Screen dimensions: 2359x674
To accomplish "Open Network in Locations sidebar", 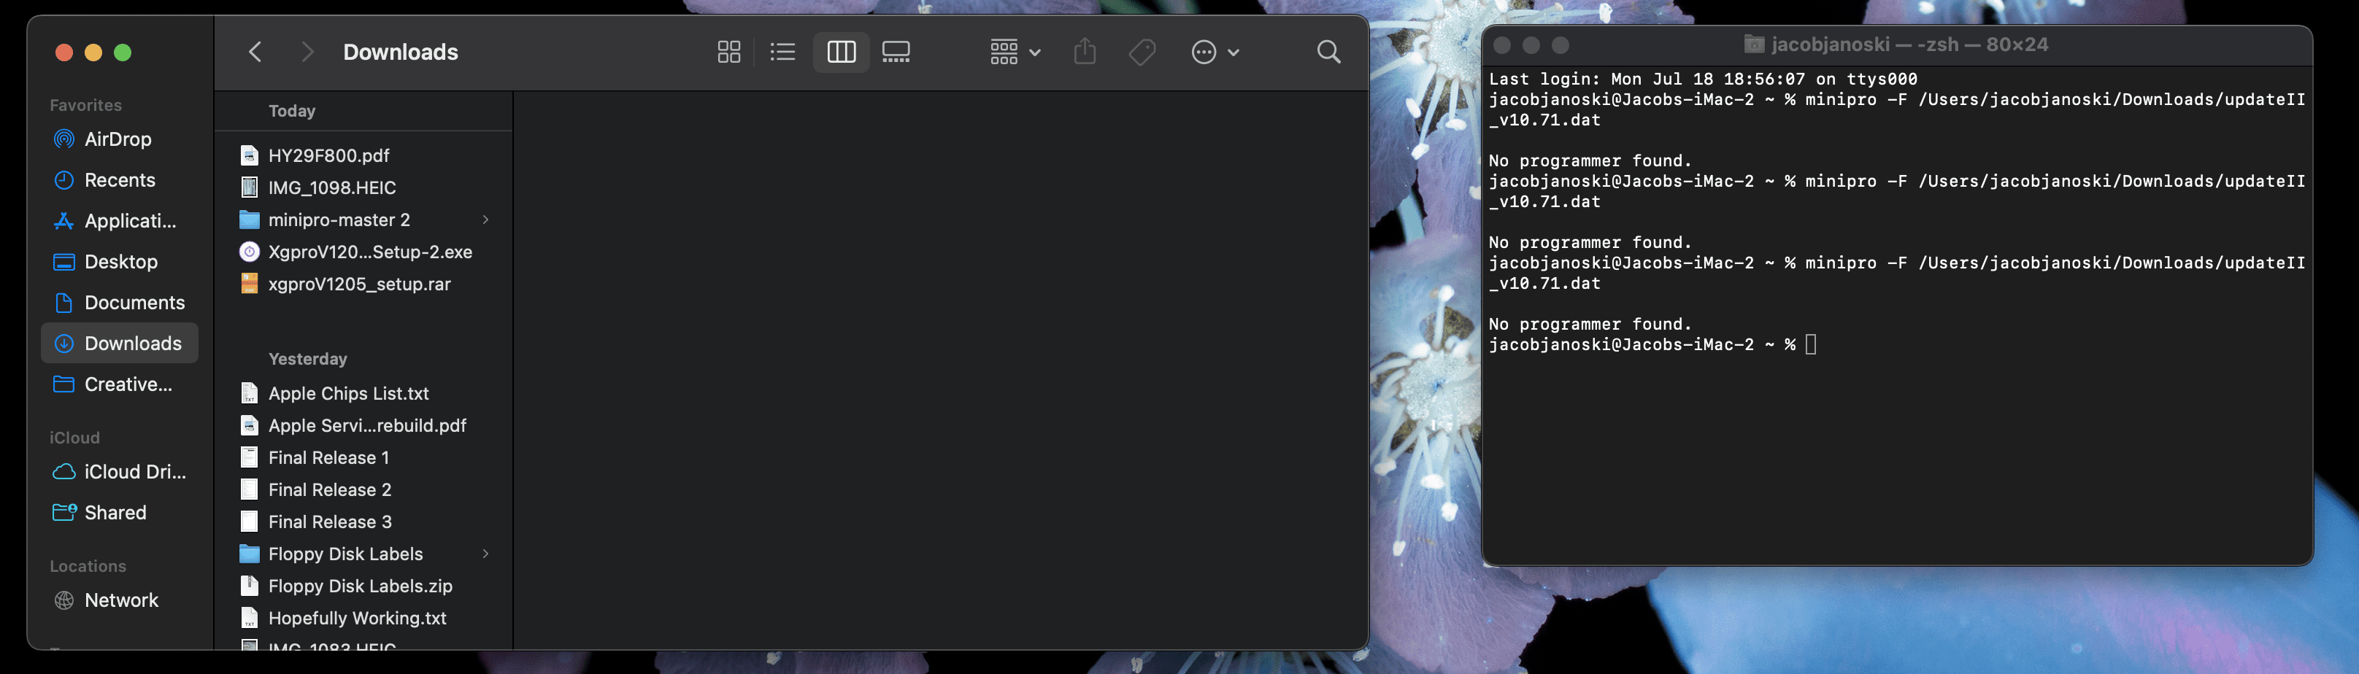I will (x=119, y=601).
